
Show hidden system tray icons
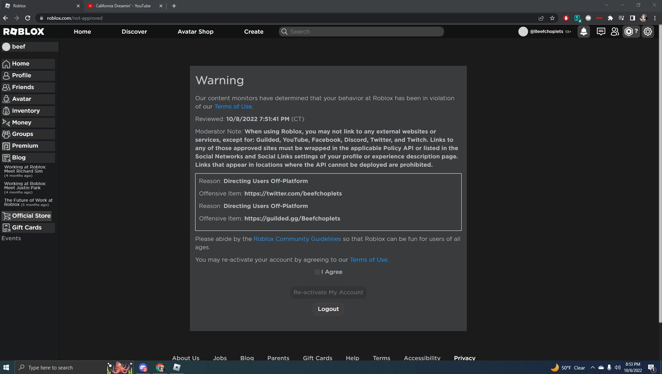(592, 367)
